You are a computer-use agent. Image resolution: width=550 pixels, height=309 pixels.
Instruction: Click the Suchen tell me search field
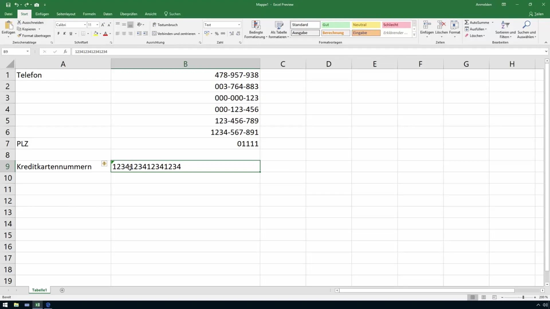(172, 14)
